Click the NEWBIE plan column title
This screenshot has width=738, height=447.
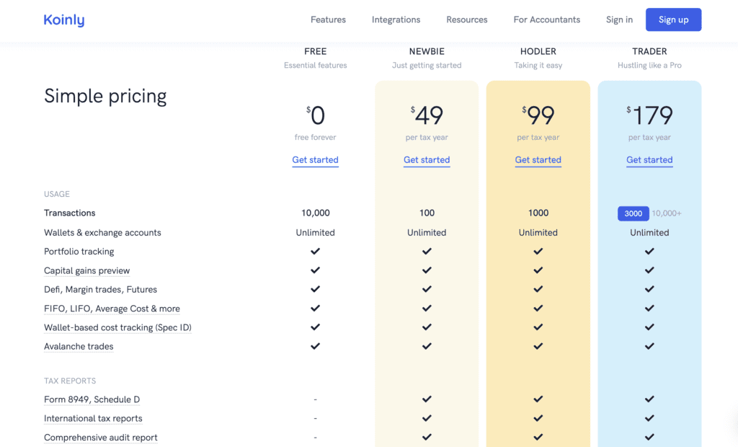point(427,51)
